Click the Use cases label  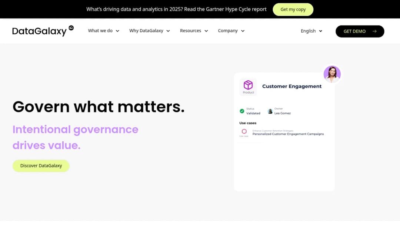point(248,123)
